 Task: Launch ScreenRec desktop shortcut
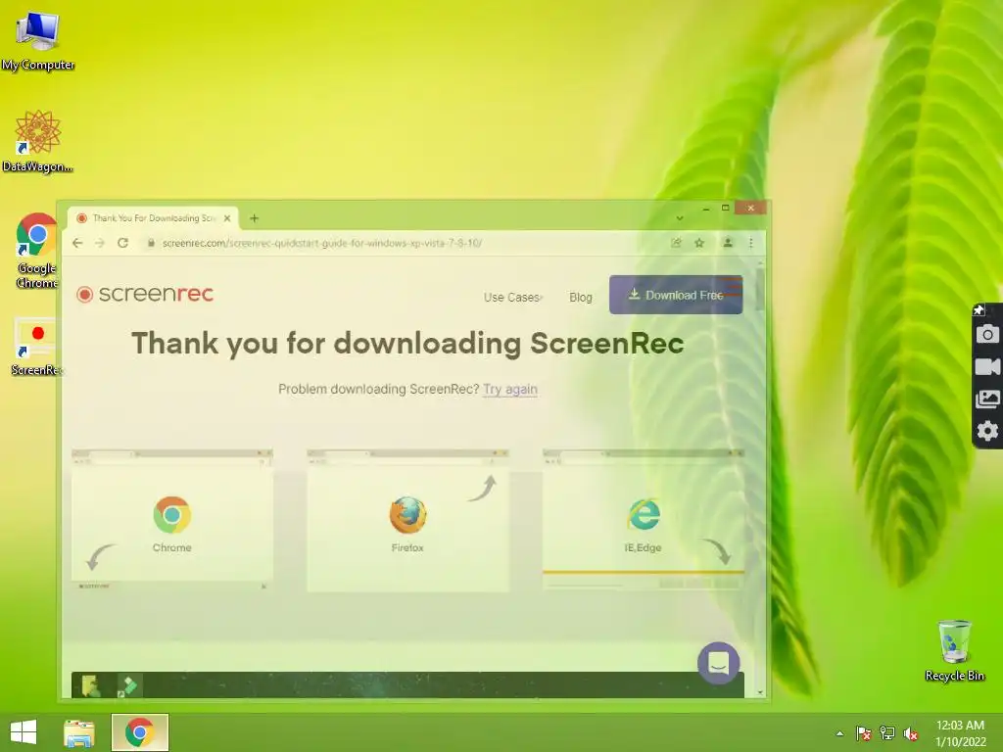click(36, 347)
